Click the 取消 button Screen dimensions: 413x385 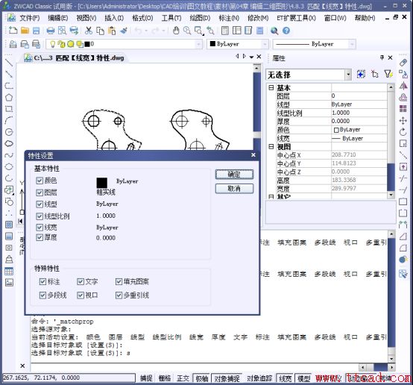[234, 189]
